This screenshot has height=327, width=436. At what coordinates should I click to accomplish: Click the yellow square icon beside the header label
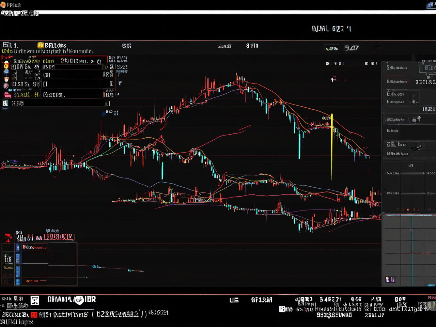pos(41,45)
